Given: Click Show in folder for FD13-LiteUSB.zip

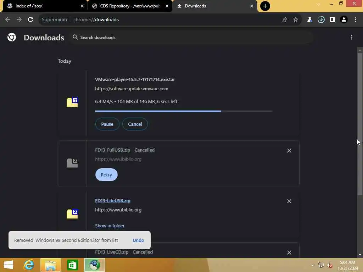Looking at the screenshot, I should point(110,226).
